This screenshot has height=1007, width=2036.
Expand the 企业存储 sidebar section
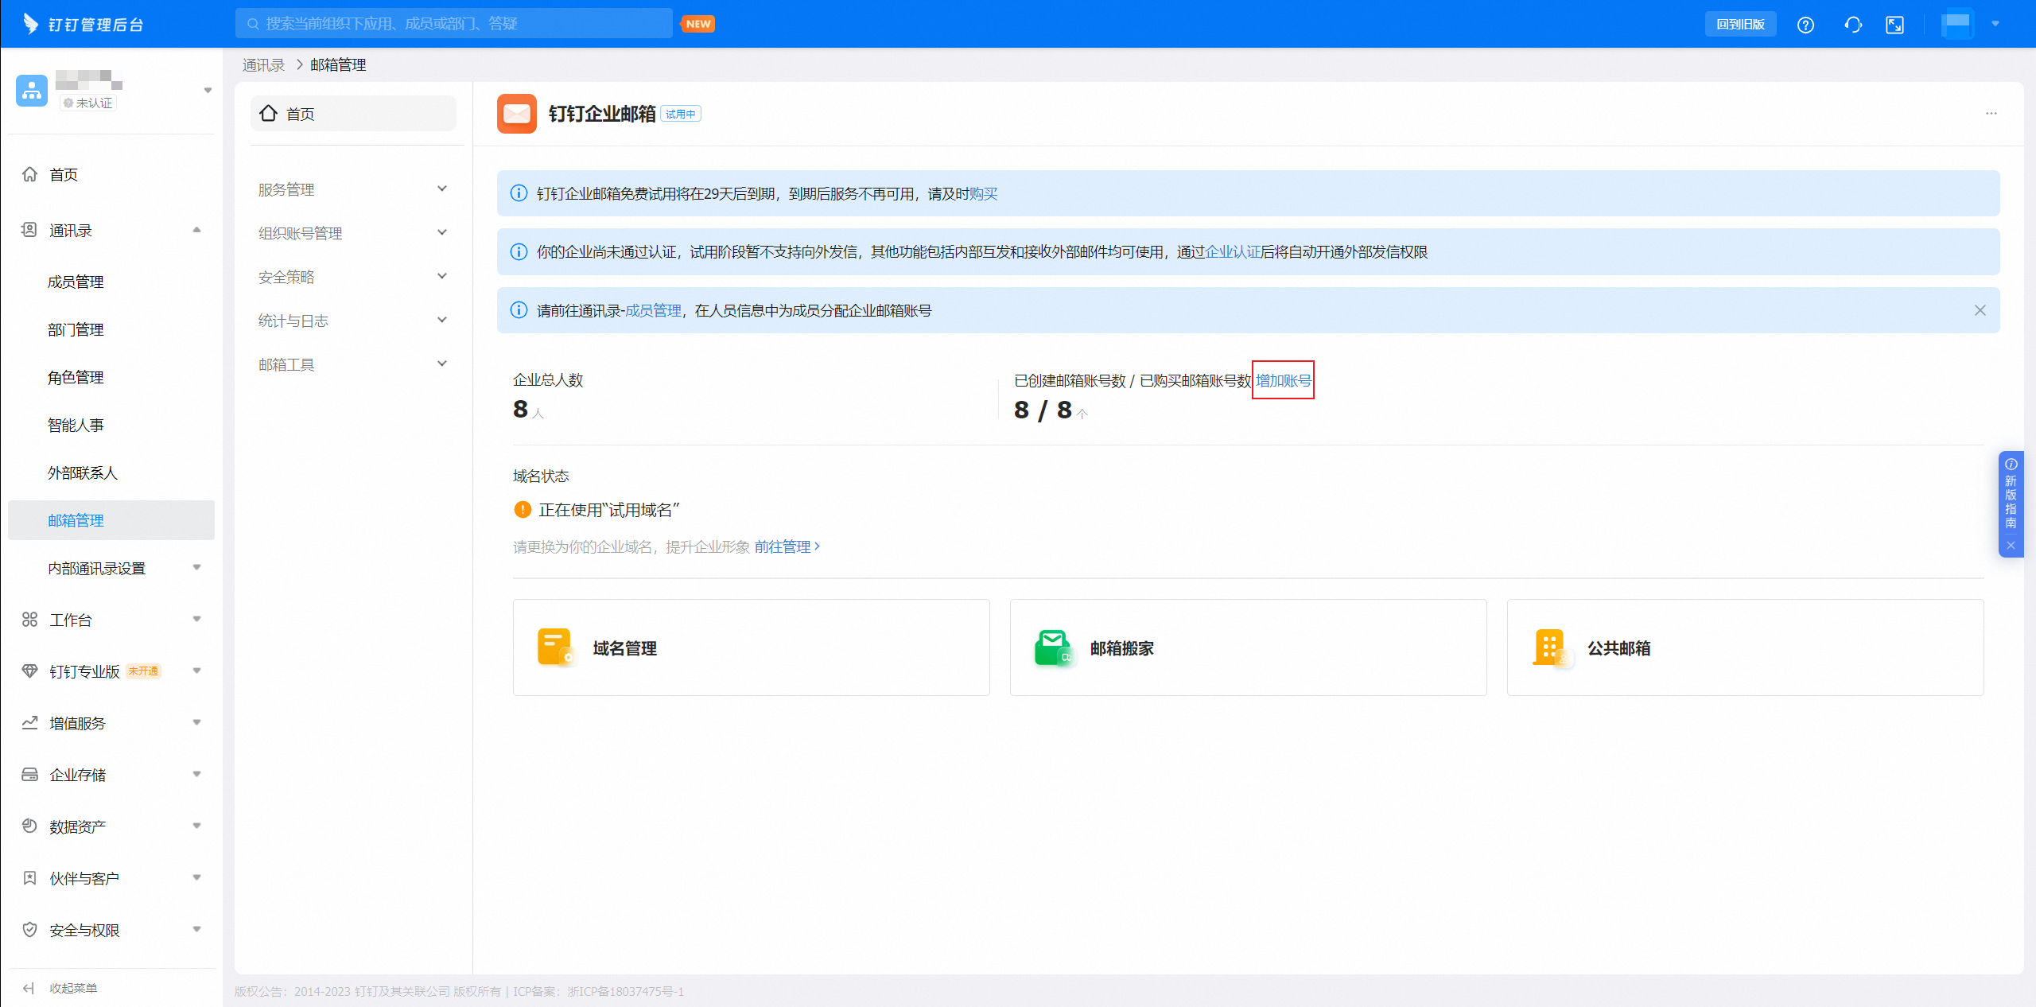197,774
